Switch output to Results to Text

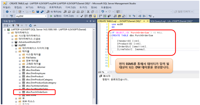115,16
